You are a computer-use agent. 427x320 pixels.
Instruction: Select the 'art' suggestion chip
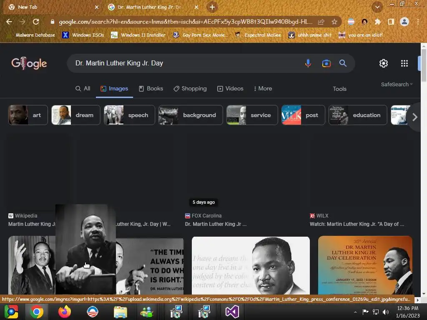click(28, 115)
